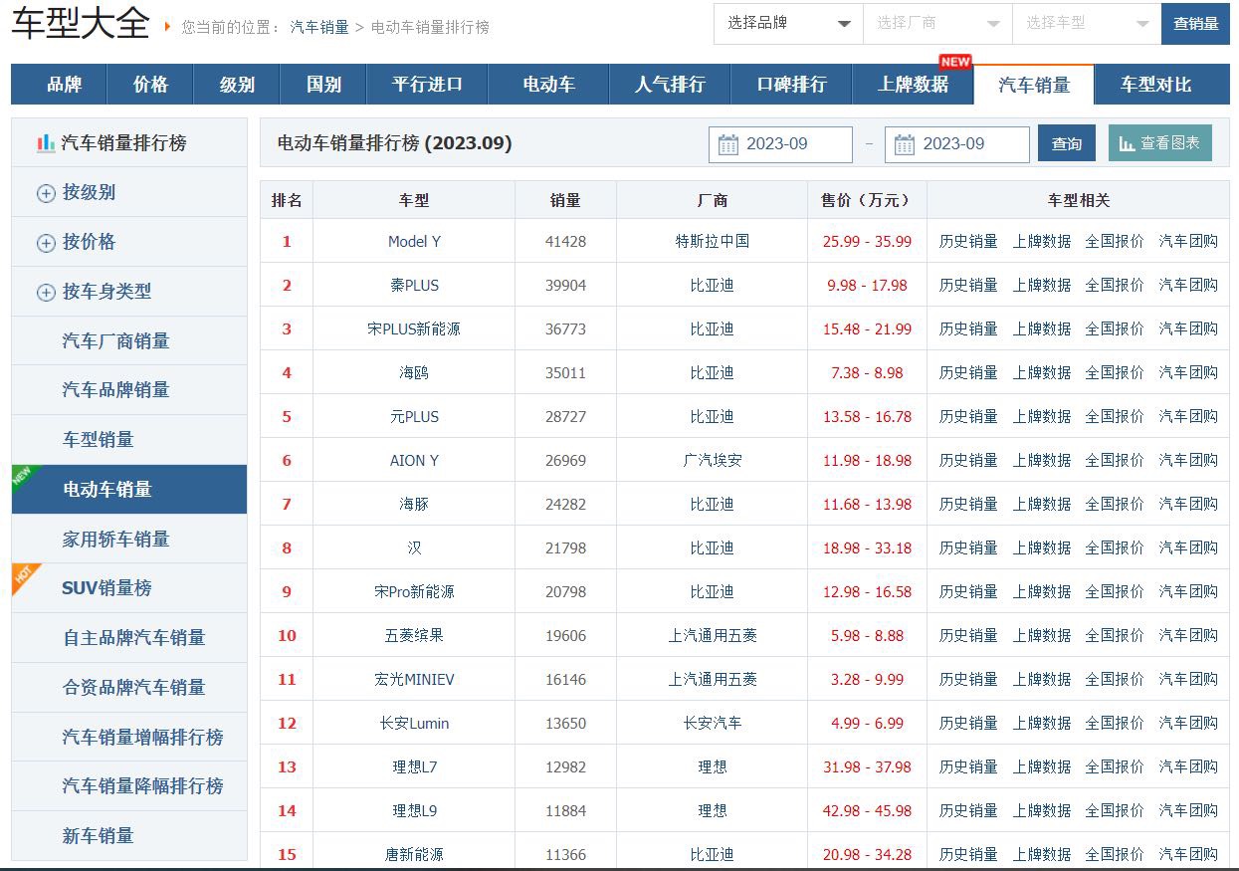Open 汽车团购 for AION Y
The image size is (1239, 871).
[x=1187, y=460]
